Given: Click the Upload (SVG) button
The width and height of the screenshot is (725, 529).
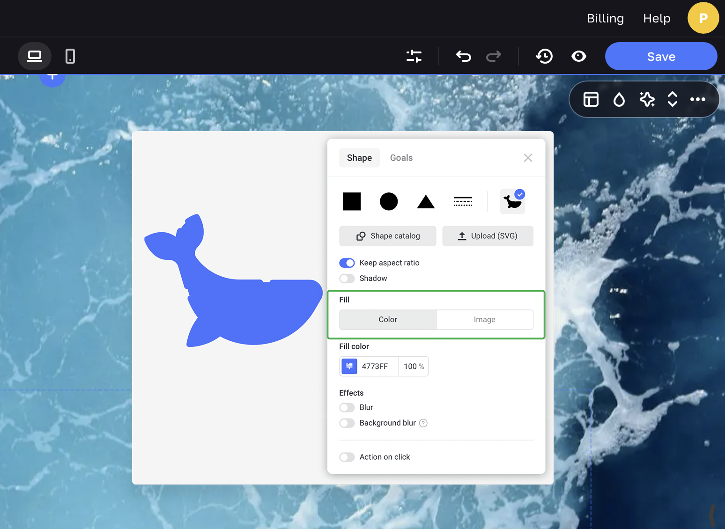Looking at the screenshot, I should point(488,236).
